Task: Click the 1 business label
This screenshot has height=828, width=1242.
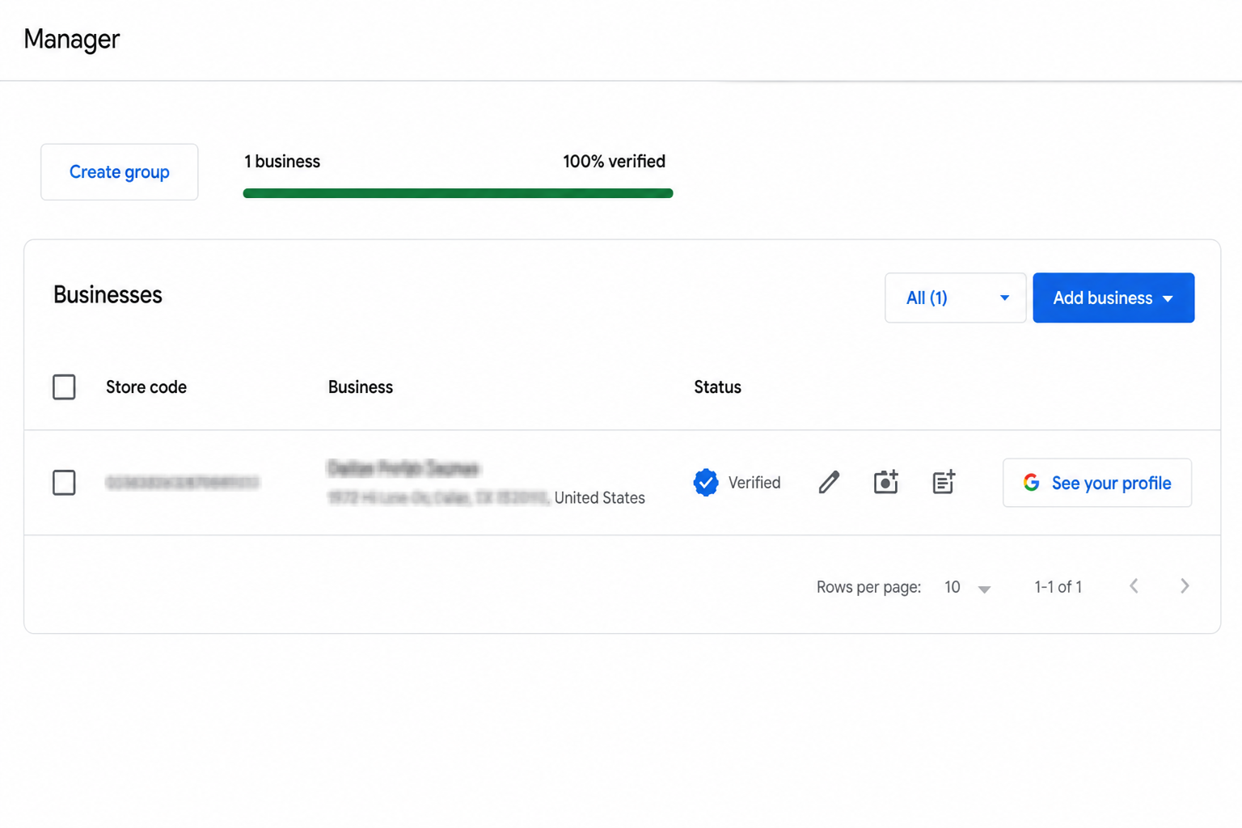Action: pos(282,162)
